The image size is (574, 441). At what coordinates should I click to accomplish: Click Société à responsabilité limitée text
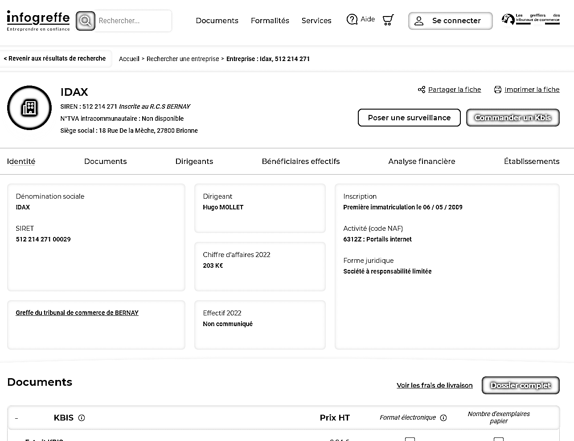pyautogui.click(x=387, y=271)
